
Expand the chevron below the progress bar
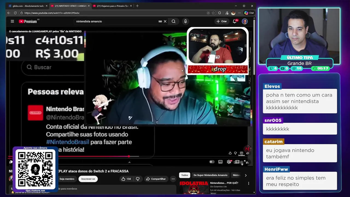click(x=129, y=162)
